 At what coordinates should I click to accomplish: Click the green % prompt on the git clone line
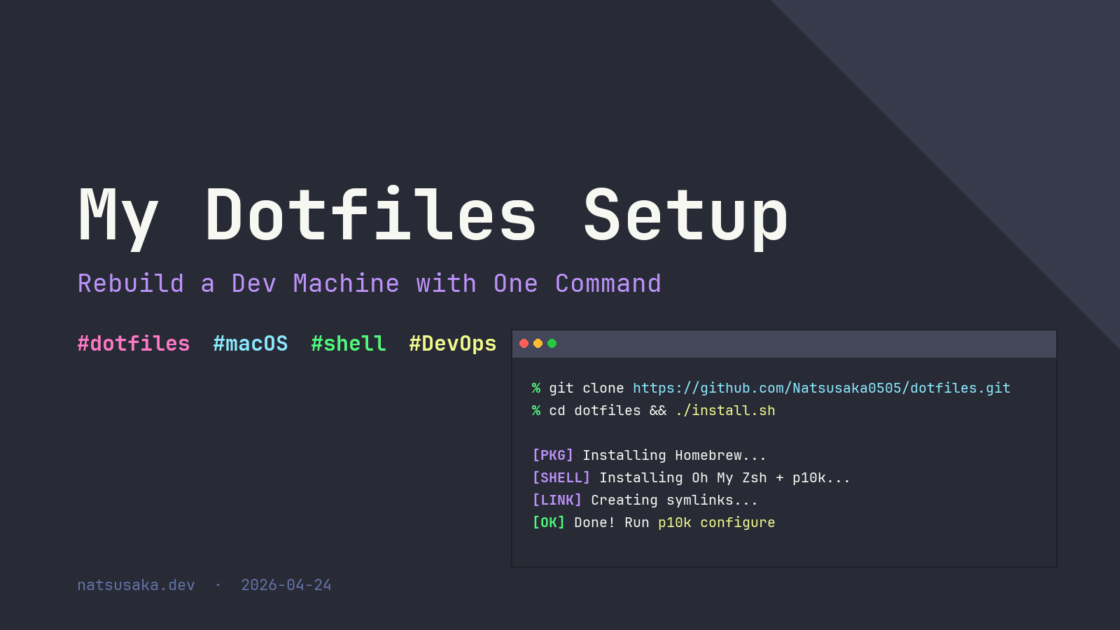pos(535,388)
